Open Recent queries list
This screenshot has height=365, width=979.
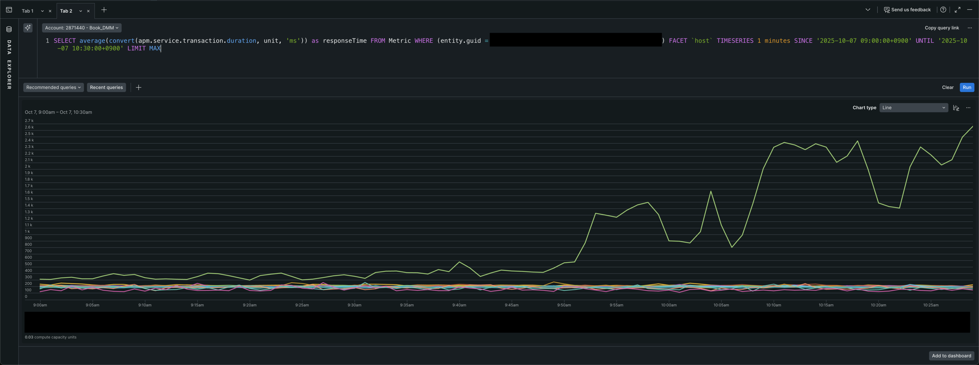click(x=106, y=87)
